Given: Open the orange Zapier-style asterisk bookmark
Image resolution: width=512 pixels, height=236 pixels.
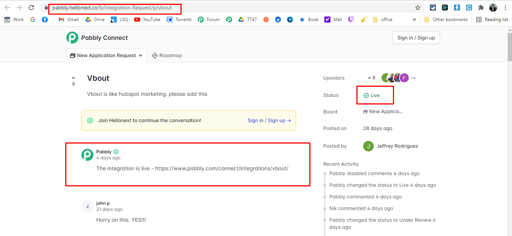Looking at the screenshot, I should pyautogui.click(x=266, y=20).
